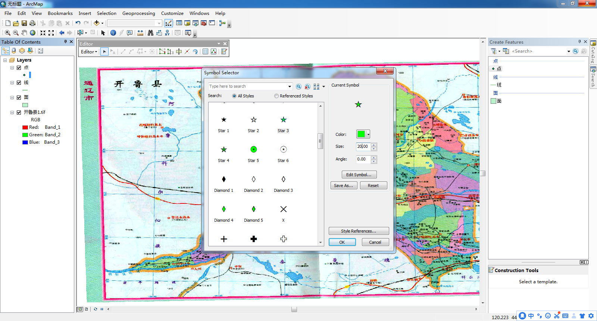Toggle visibility of 点 layer
This screenshot has width=597, height=321.
click(x=19, y=68)
